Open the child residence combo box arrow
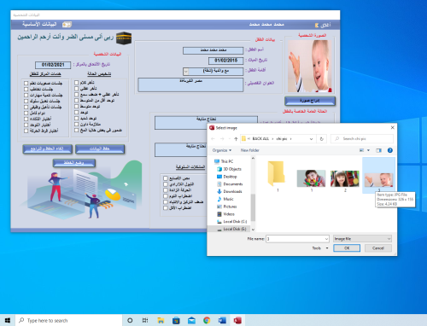Screen dimensions: 427x326 185,71
